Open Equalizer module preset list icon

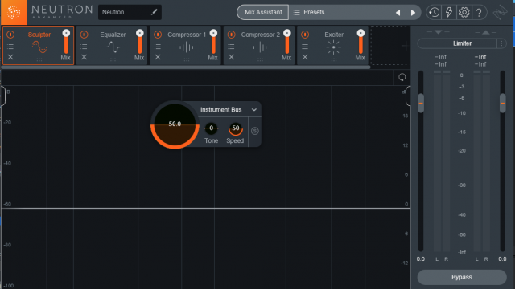84,47
